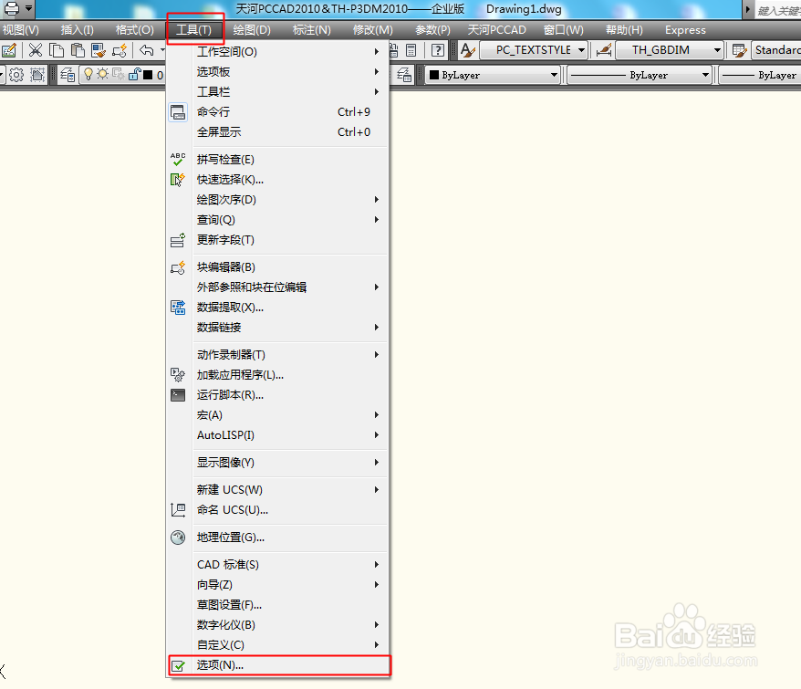Open CAD 标准(S) menu entry
This screenshot has height=689, width=801.
(278, 564)
